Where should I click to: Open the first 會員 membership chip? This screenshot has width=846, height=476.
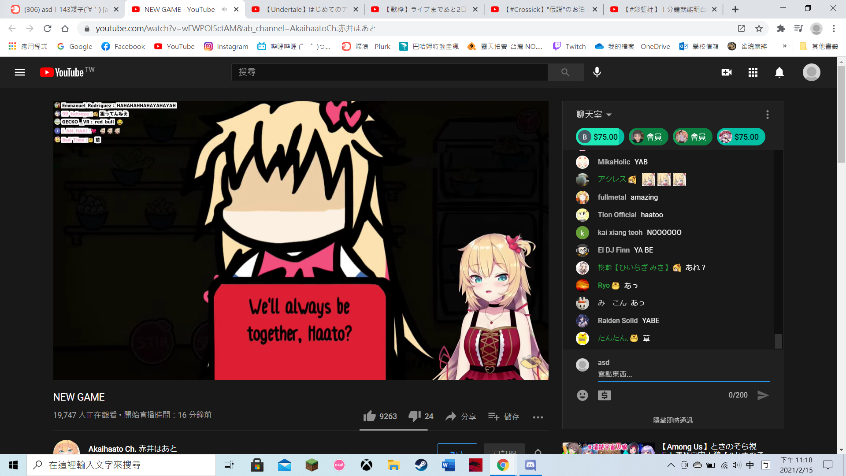[648, 137]
